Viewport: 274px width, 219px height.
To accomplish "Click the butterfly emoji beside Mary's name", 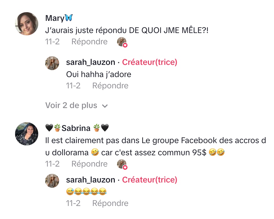I will (x=69, y=18).
